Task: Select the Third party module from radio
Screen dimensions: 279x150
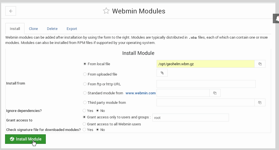Action: pyautogui.click(x=85, y=102)
